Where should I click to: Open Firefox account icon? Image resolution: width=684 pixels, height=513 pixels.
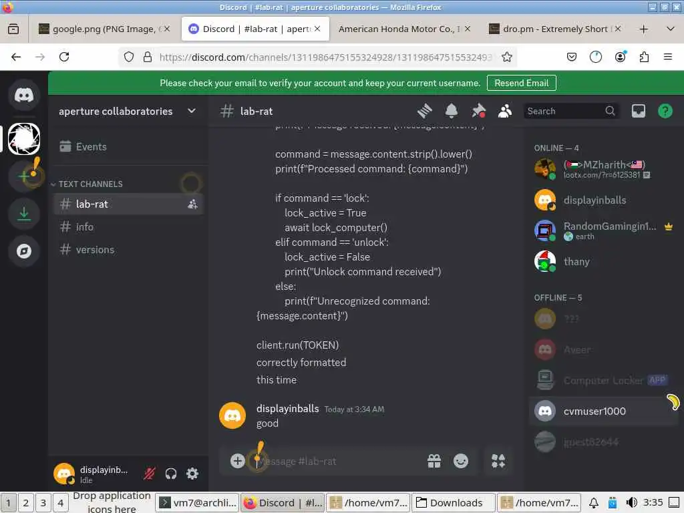[x=620, y=57]
